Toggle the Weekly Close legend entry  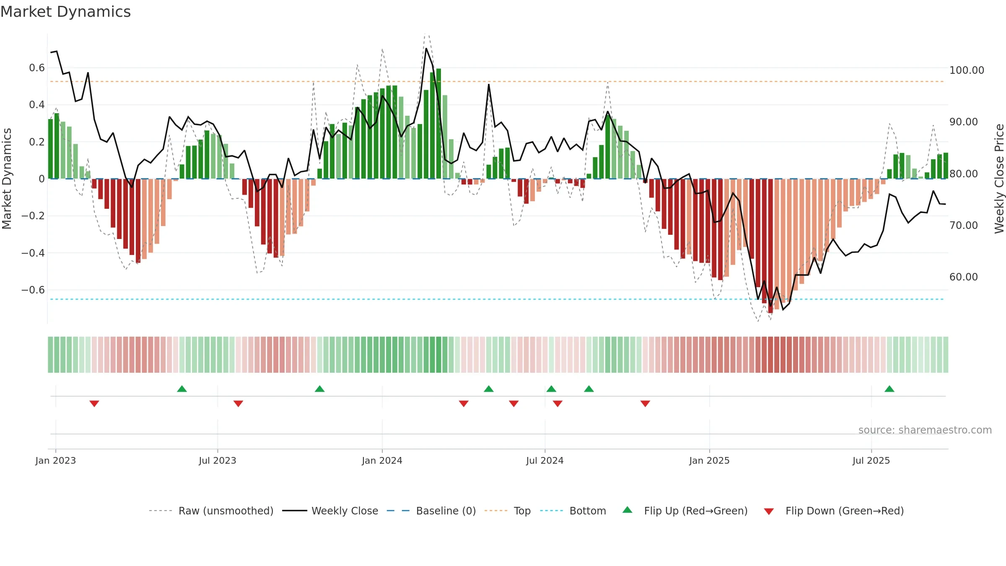click(x=330, y=511)
